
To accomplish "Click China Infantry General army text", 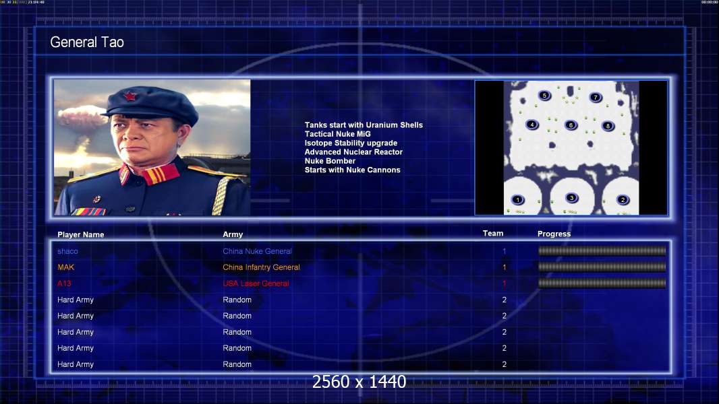I will [262, 267].
